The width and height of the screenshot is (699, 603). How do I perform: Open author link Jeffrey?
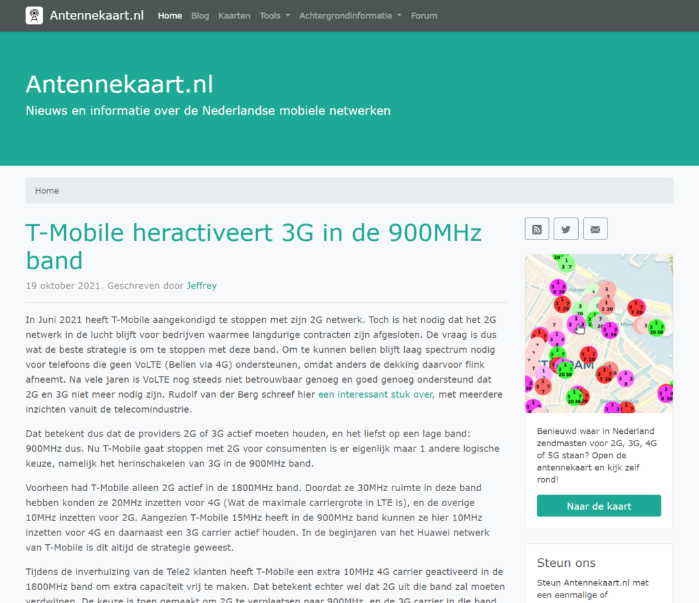tap(201, 285)
